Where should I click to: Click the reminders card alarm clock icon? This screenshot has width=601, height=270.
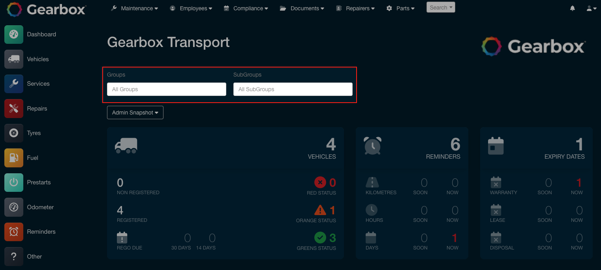tap(373, 146)
